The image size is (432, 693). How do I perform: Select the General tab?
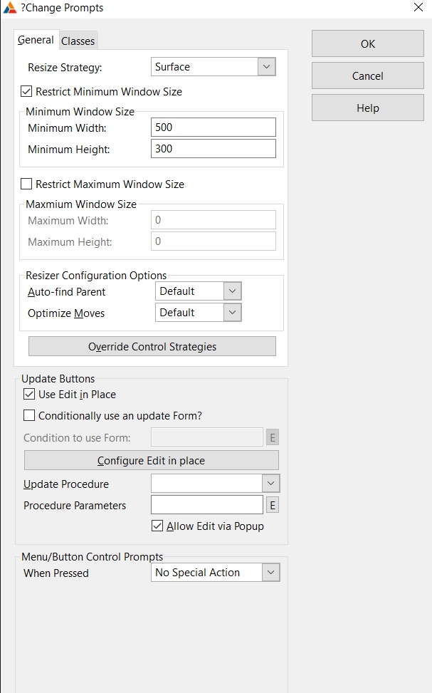pyautogui.click(x=36, y=41)
